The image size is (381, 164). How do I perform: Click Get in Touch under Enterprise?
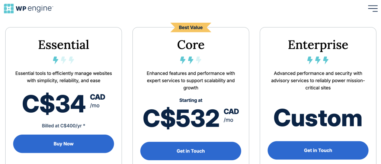point(318,150)
